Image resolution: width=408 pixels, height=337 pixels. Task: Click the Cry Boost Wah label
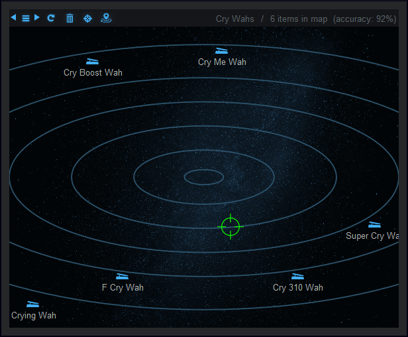(x=93, y=73)
